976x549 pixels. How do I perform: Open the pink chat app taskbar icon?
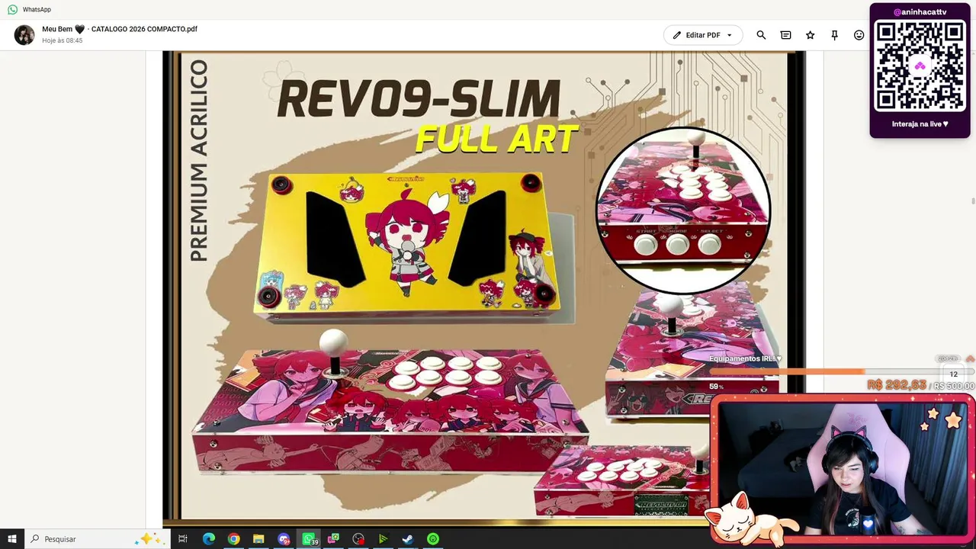click(x=333, y=539)
